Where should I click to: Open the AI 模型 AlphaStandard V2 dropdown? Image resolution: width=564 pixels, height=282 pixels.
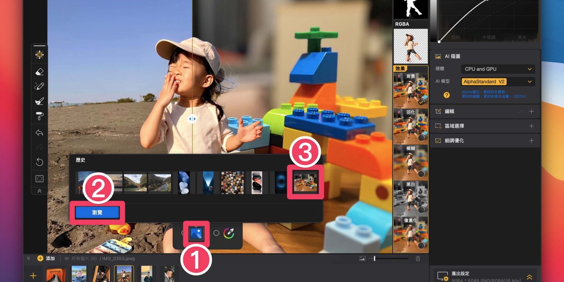point(498,82)
